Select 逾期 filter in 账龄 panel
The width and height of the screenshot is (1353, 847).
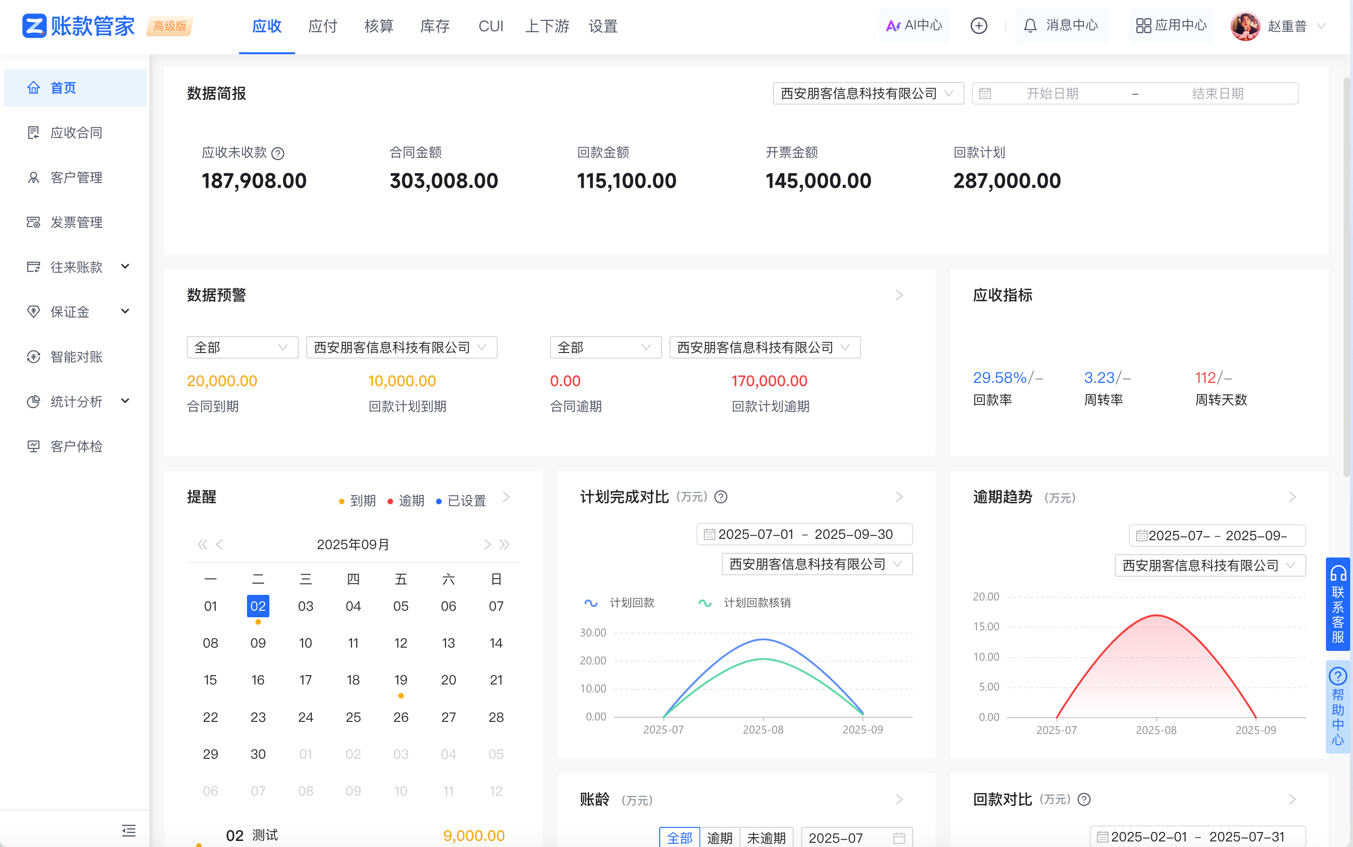[719, 838]
